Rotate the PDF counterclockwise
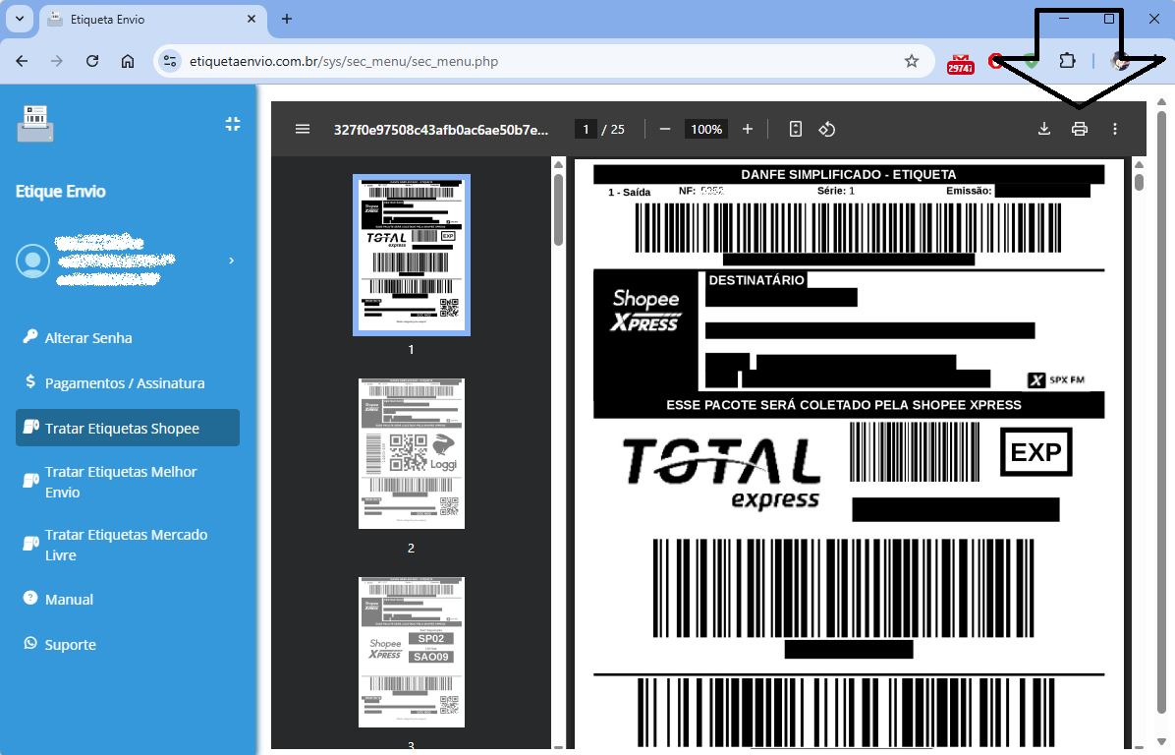The image size is (1175, 755). pos(826,129)
